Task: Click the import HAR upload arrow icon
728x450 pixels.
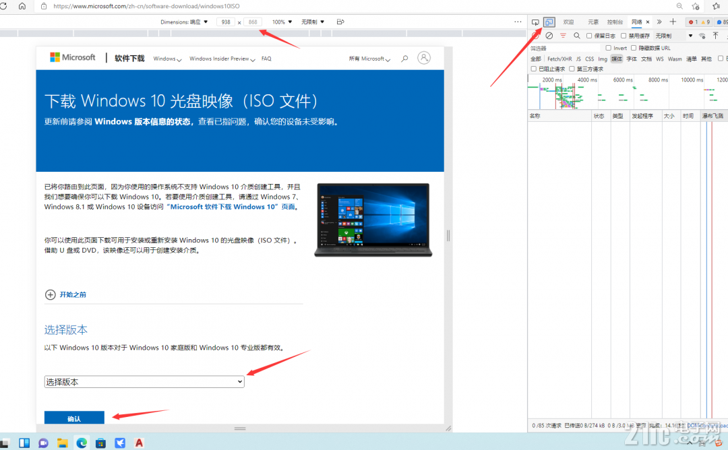Action: tap(715, 36)
